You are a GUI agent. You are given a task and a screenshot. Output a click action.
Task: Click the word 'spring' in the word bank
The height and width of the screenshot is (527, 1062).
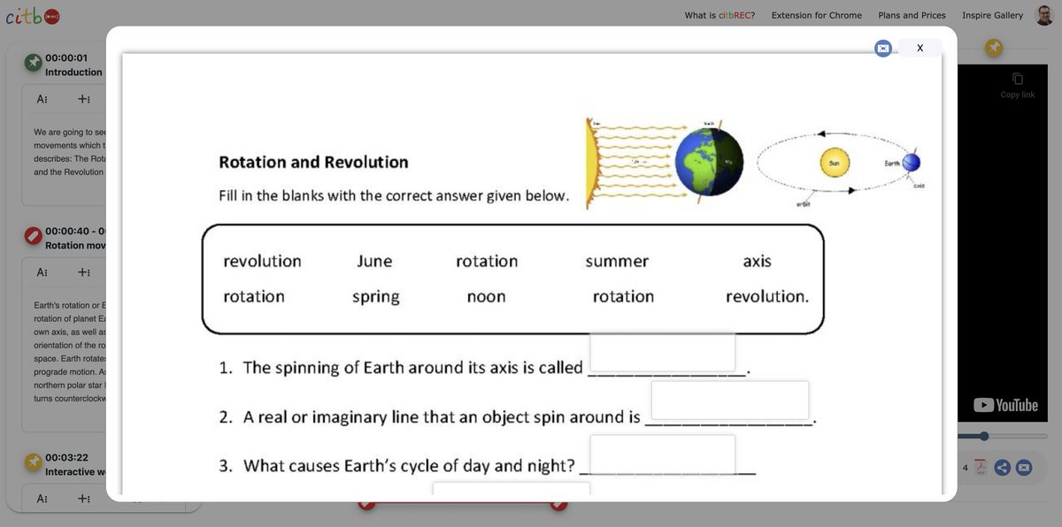[375, 297]
